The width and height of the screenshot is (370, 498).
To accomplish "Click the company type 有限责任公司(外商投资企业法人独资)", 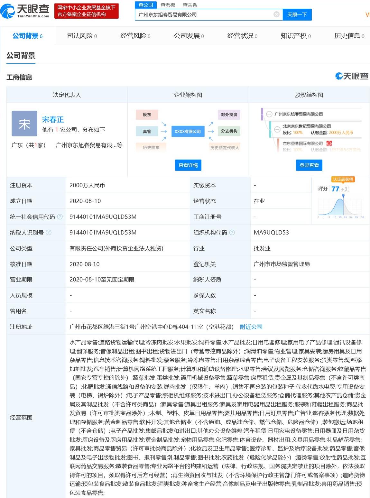I will point(116,248).
